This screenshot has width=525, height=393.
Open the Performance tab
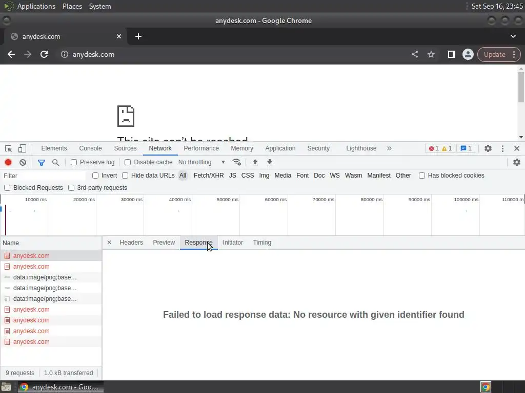[x=201, y=149]
